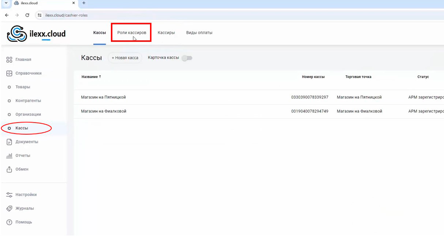Click the Помощь question mark icon
Viewport: 444px width, 244px height.
[x=9, y=222]
